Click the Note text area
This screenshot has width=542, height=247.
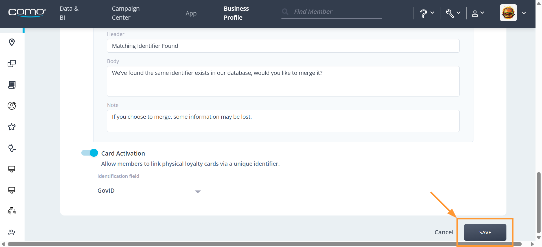point(283,121)
